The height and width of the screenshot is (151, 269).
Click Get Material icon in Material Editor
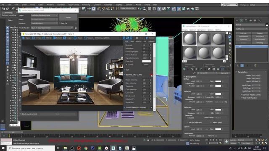(184, 69)
